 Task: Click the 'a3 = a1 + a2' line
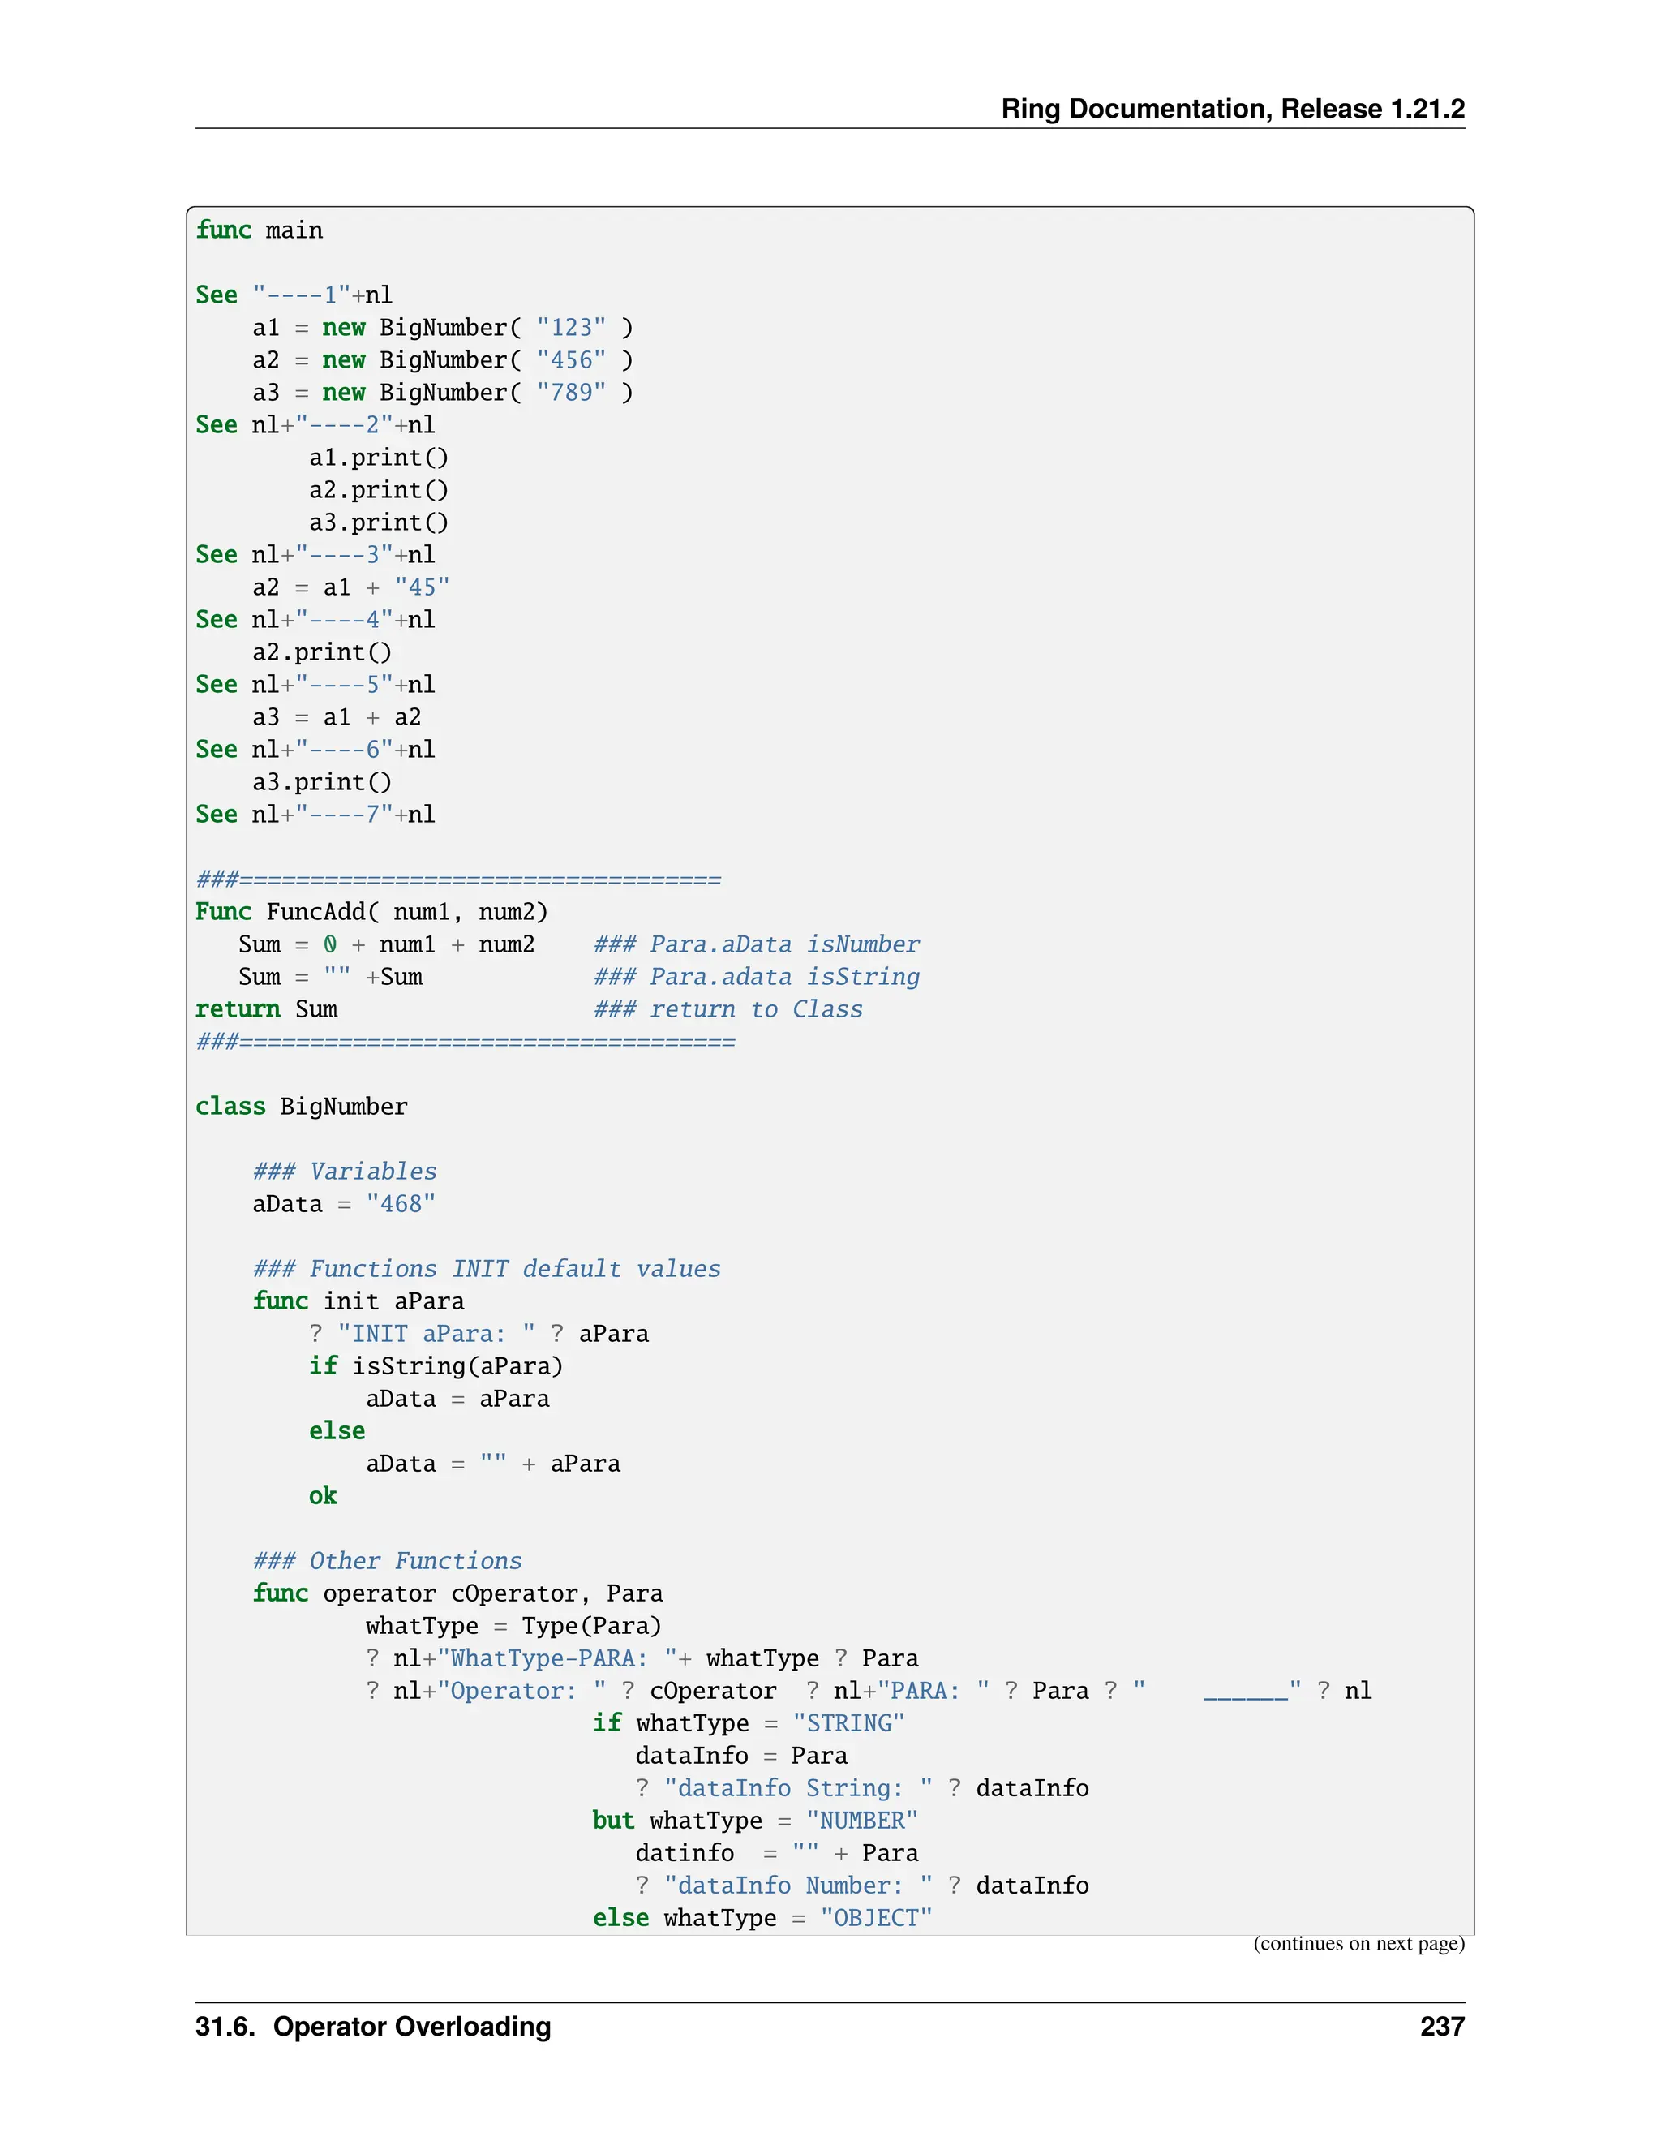pos(337,718)
